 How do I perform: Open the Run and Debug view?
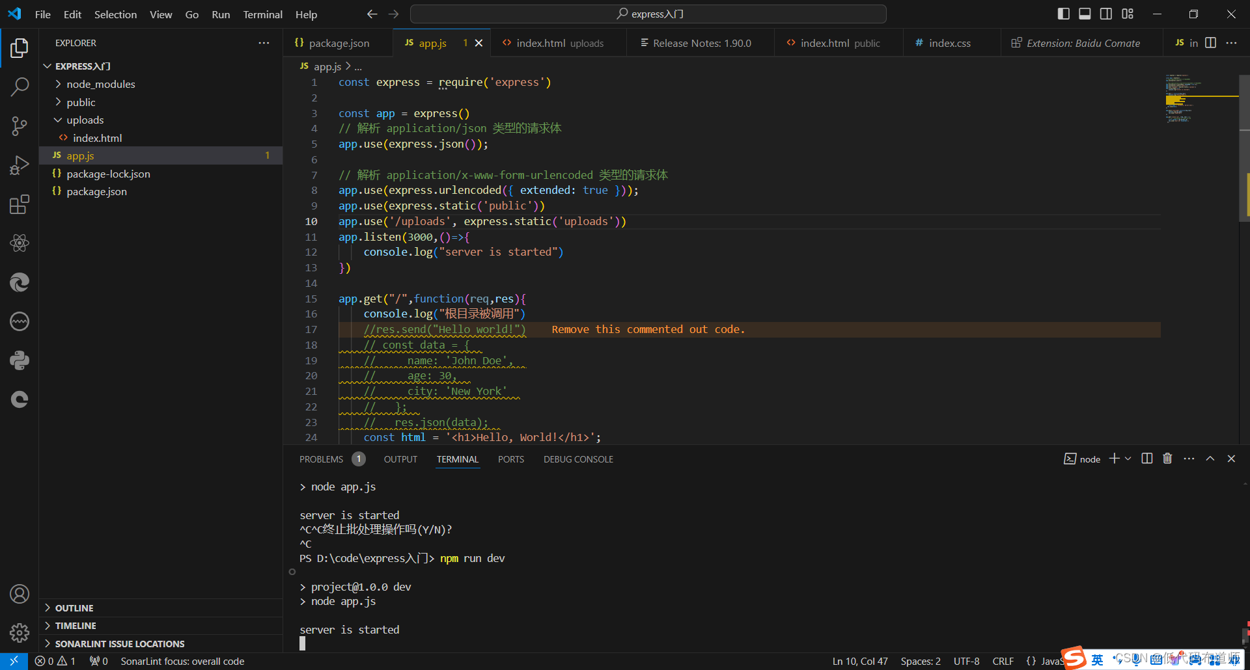tap(20, 165)
